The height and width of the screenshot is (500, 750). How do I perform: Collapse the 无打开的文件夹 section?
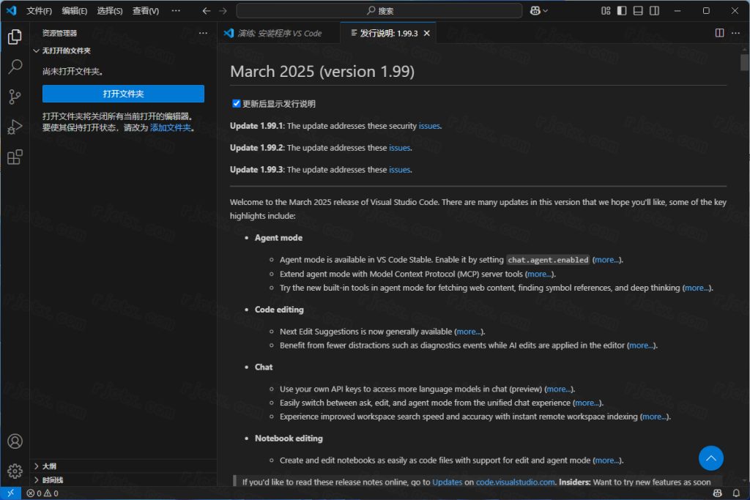pyautogui.click(x=123, y=51)
